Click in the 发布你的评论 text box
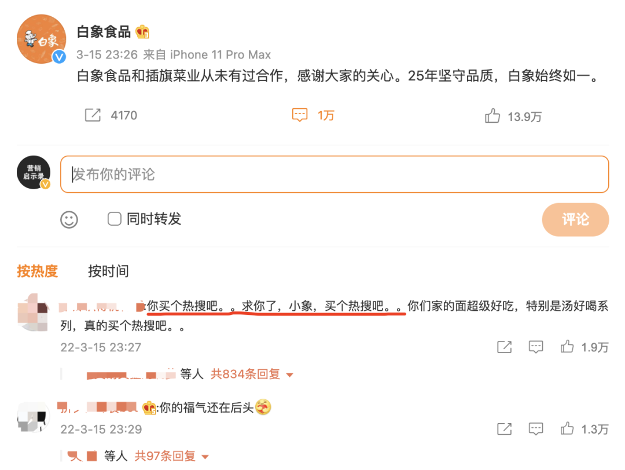This screenshot has height=470, width=625. [334, 174]
